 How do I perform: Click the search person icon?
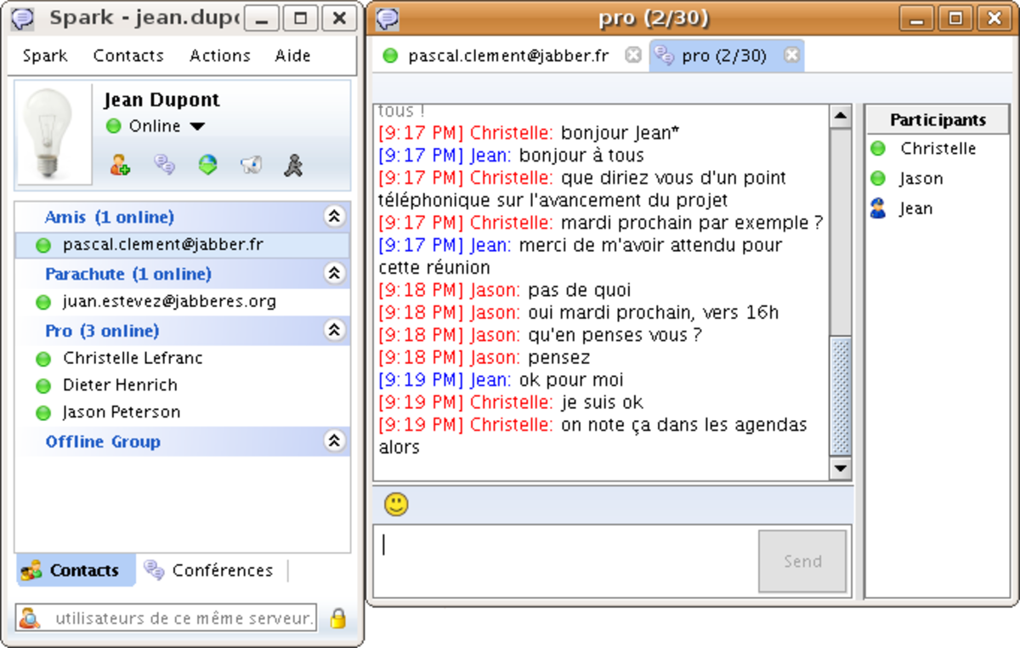[29, 618]
